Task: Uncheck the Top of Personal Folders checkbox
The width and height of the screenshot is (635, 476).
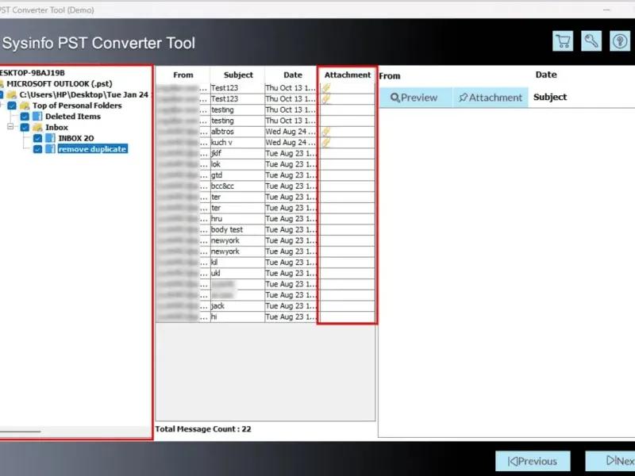Action: [x=12, y=106]
